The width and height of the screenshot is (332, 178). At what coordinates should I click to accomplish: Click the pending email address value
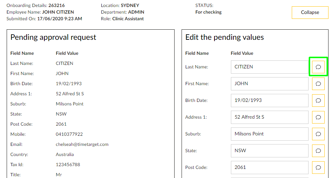click(82, 144)
